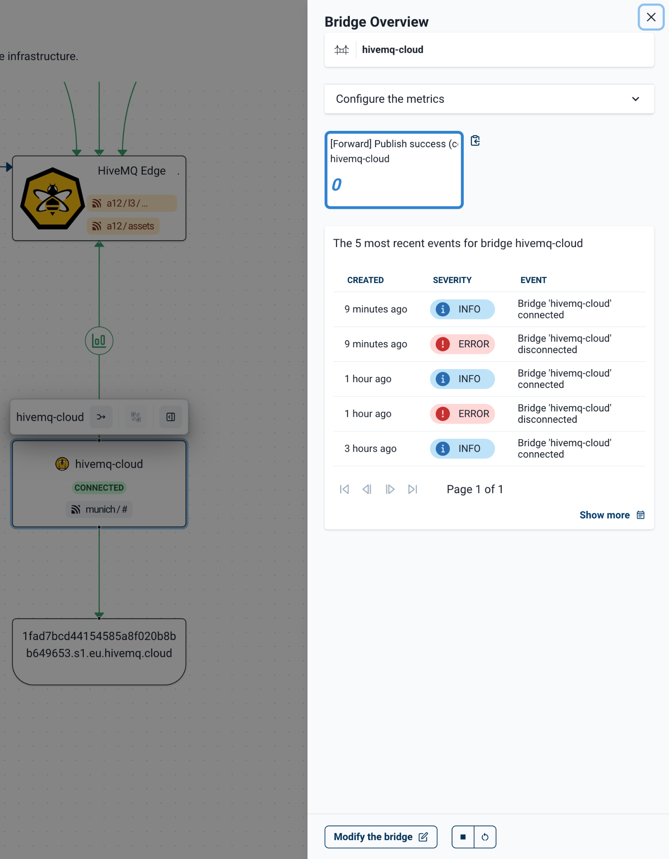
Task: Select the Forward Publish success metric card
Action: 394,170
